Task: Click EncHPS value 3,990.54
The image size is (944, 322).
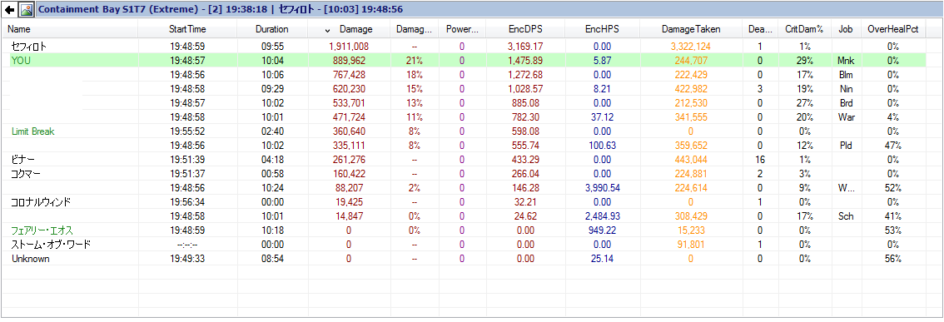Action: pos(602,188)
